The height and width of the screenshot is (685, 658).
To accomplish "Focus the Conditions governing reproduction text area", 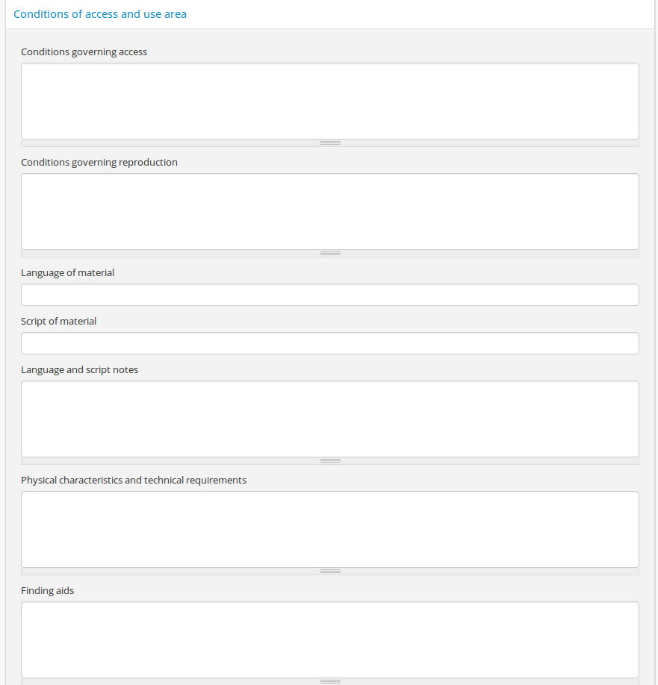I will point(329,211).
